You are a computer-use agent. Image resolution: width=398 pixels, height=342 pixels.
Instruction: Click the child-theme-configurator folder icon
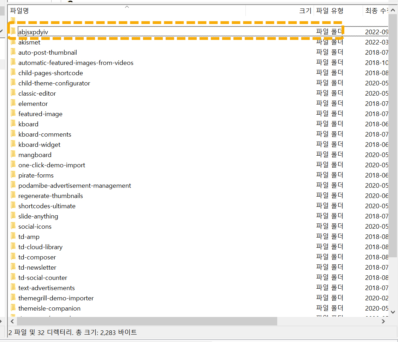coord(13,83)
